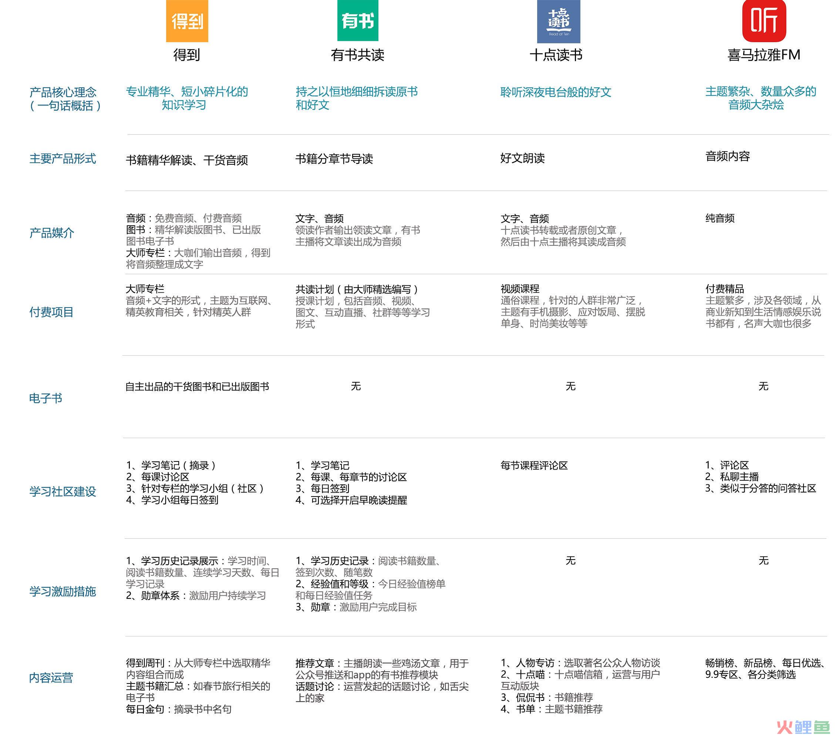
Task: Click the red 喜马拉雅FM 听 logo
Action: [x=764, y=21]
